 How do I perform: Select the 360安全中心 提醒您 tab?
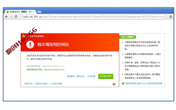point(20,12)
